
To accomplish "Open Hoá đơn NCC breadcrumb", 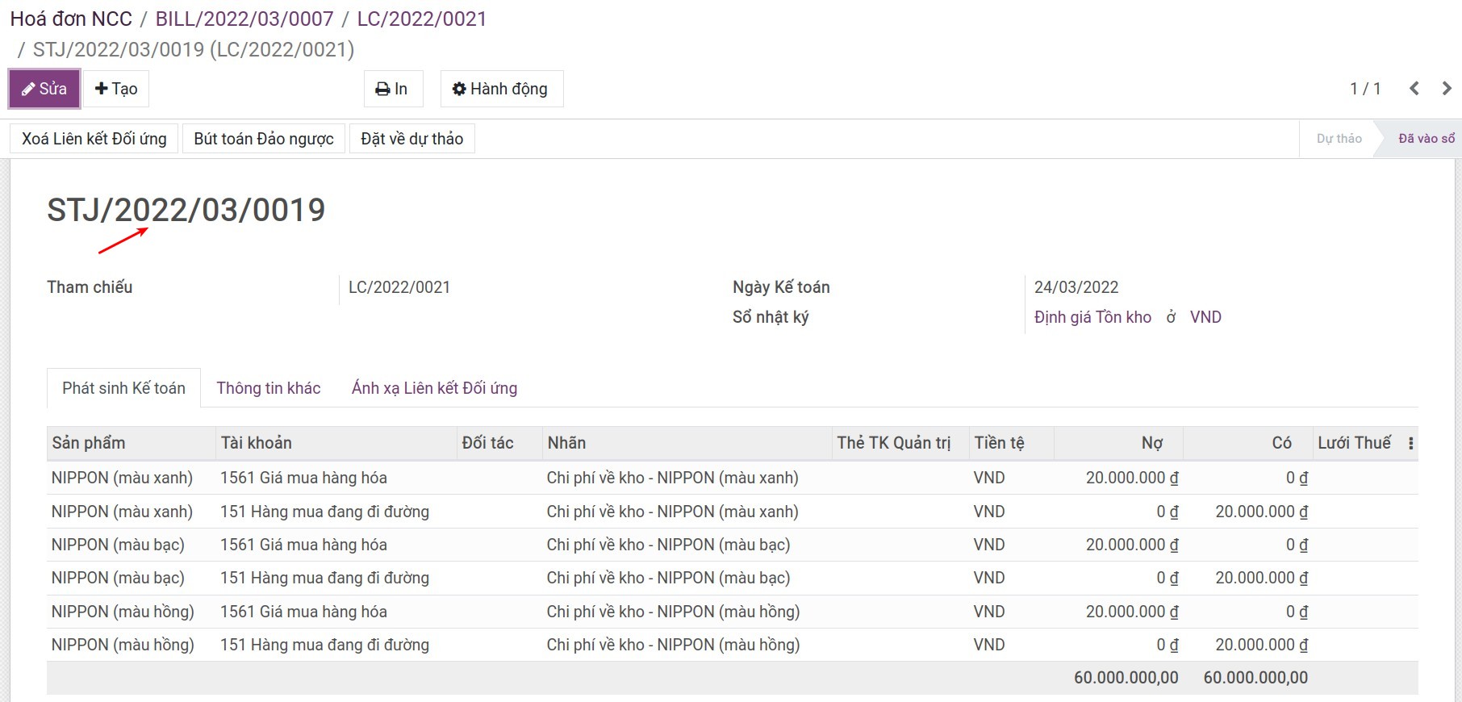I will pyautogui.click(x=71, y=19).
